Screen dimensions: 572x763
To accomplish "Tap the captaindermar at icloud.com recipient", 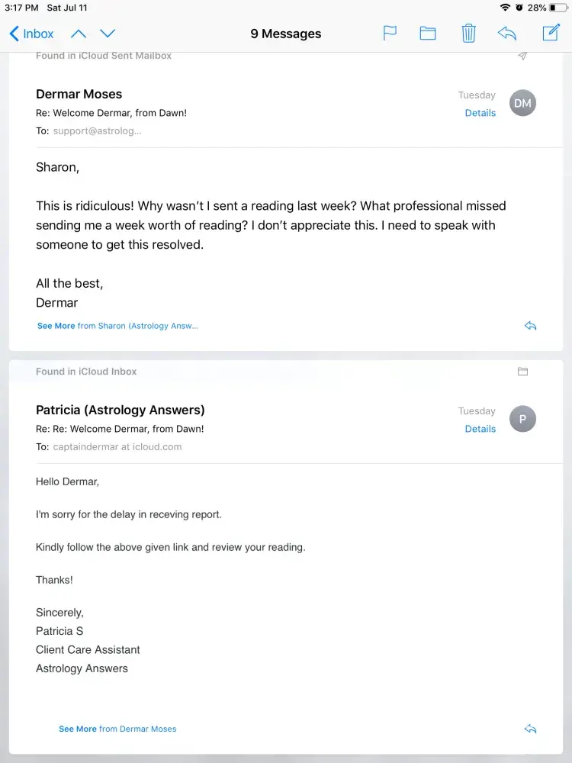I will coord(117,447).
